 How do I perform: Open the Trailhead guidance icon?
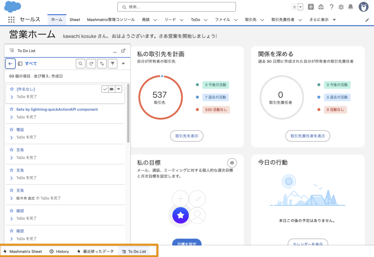point(321,7)
